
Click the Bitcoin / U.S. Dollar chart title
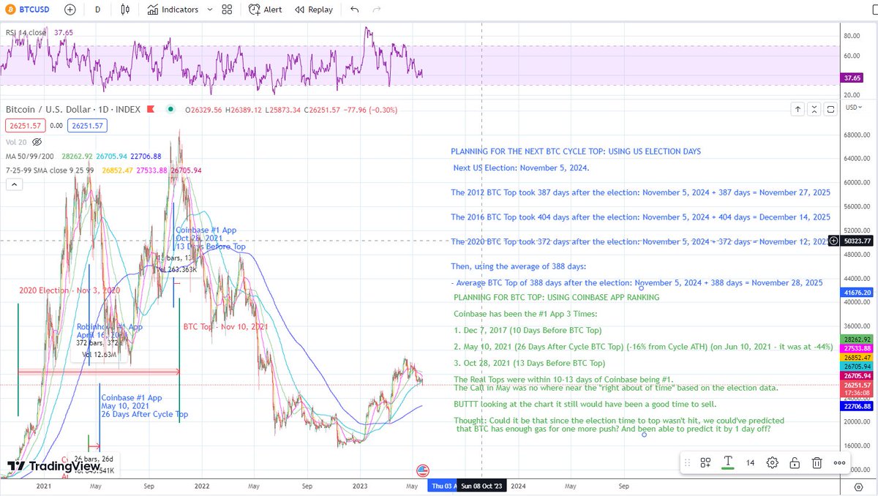click(x=73, y=109)
